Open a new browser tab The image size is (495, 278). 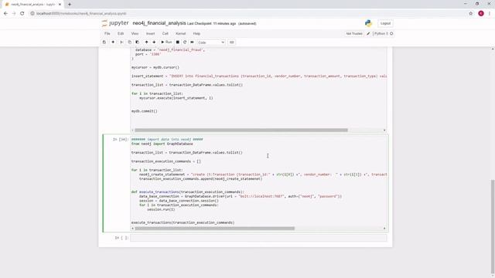[70, 5]
